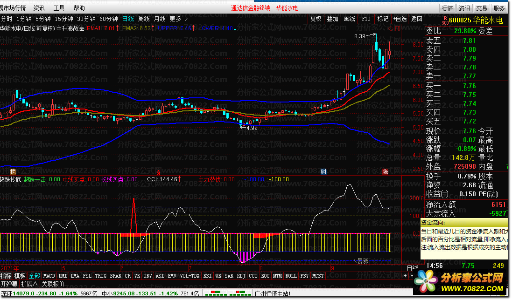Click the R300 badge beside stock code
This screenshot has width=512, height=300.
pyautogui.click(x=445, y=20)
